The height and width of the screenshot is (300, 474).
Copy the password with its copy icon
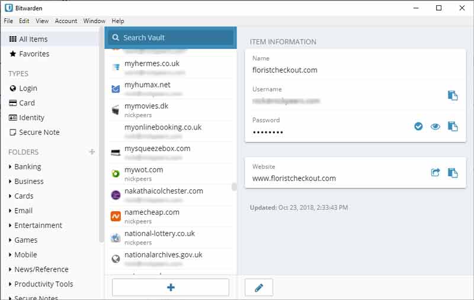point(453,126)
